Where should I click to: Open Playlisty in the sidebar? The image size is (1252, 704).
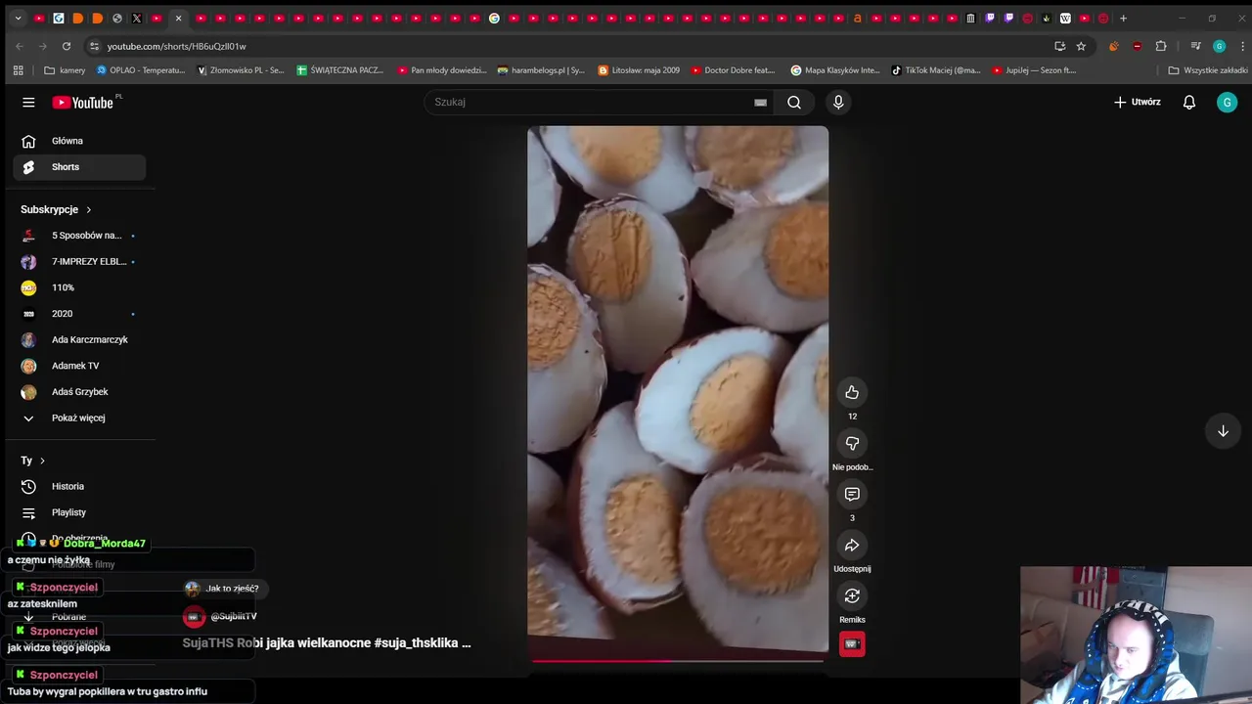click(79, 512)
